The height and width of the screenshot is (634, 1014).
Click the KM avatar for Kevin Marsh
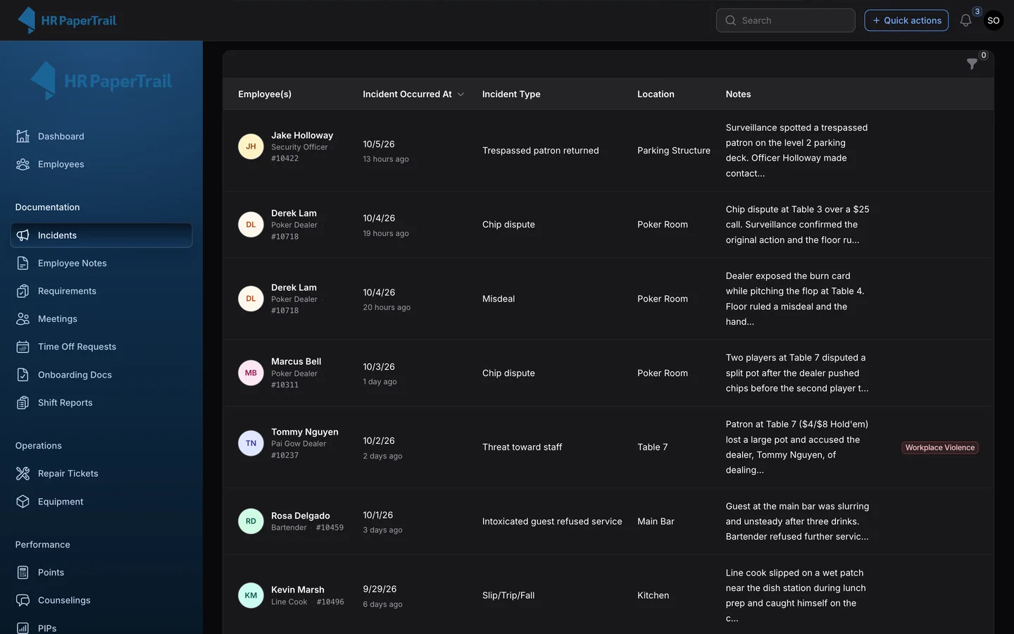pyautogui.click(x=251, y=595)
